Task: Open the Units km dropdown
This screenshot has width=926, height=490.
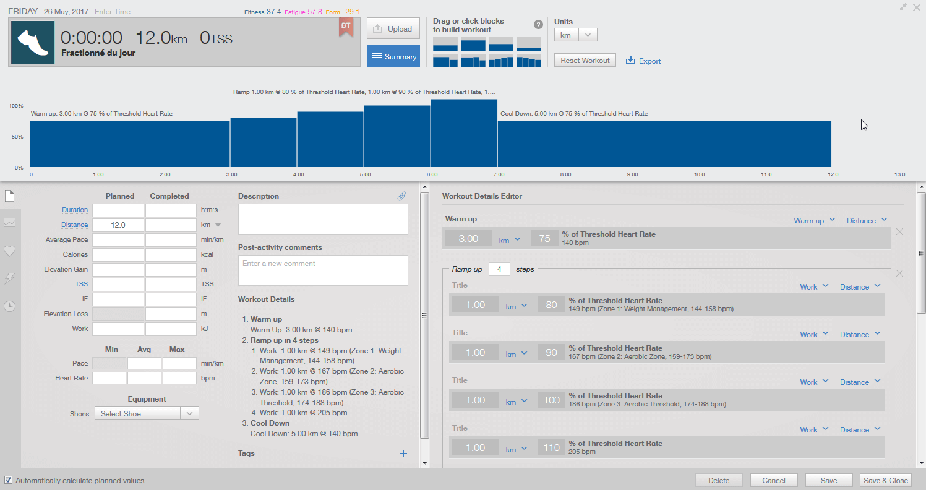Action: (575, 35)
